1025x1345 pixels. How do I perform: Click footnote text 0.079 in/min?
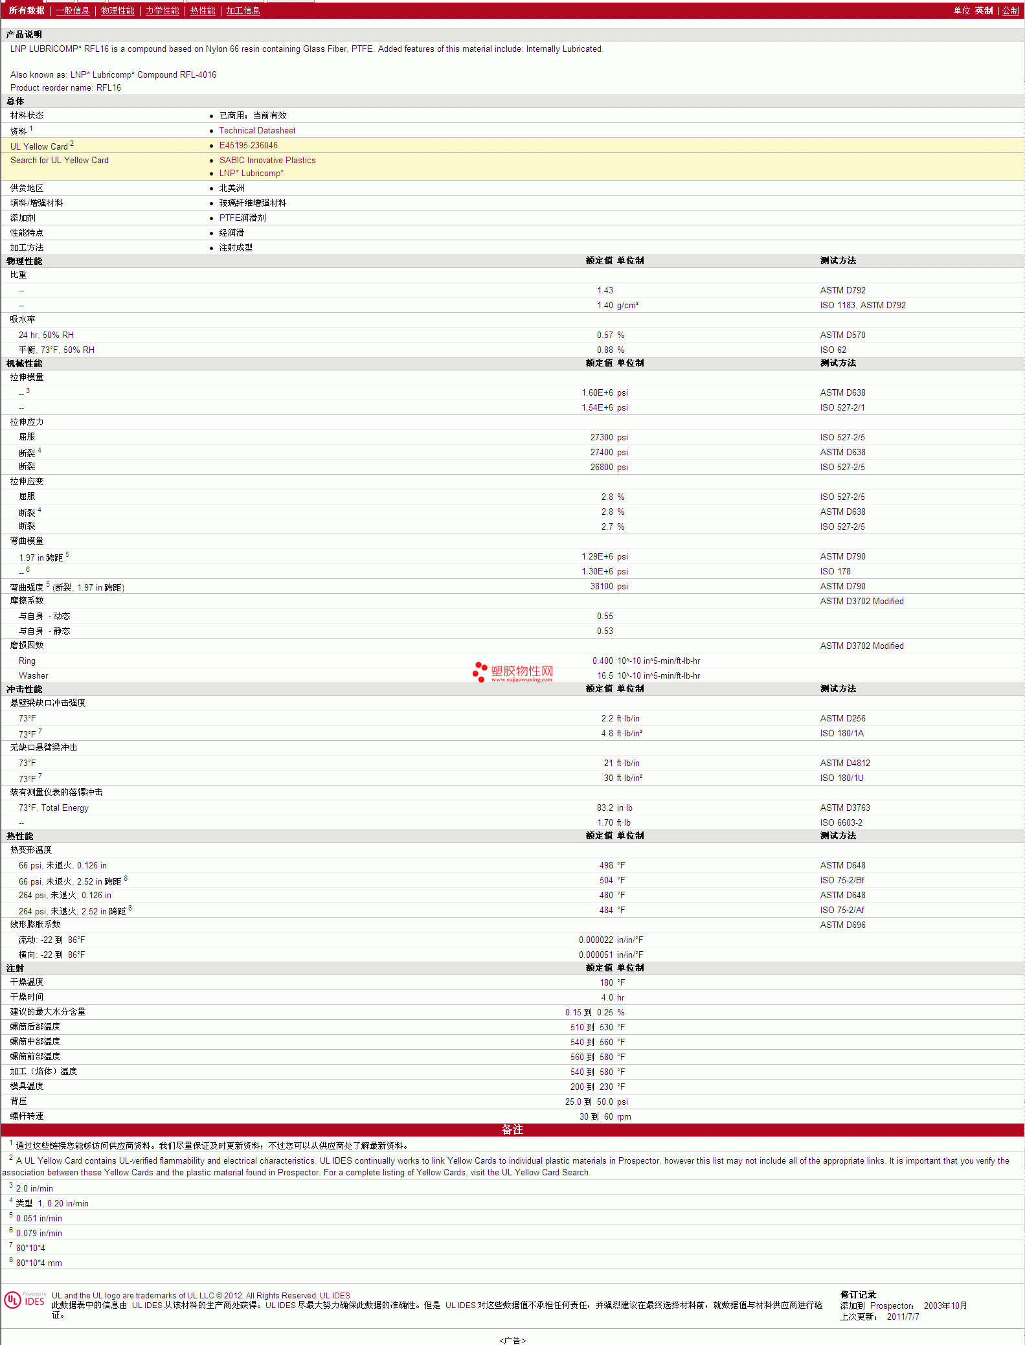pos(39,1234)
